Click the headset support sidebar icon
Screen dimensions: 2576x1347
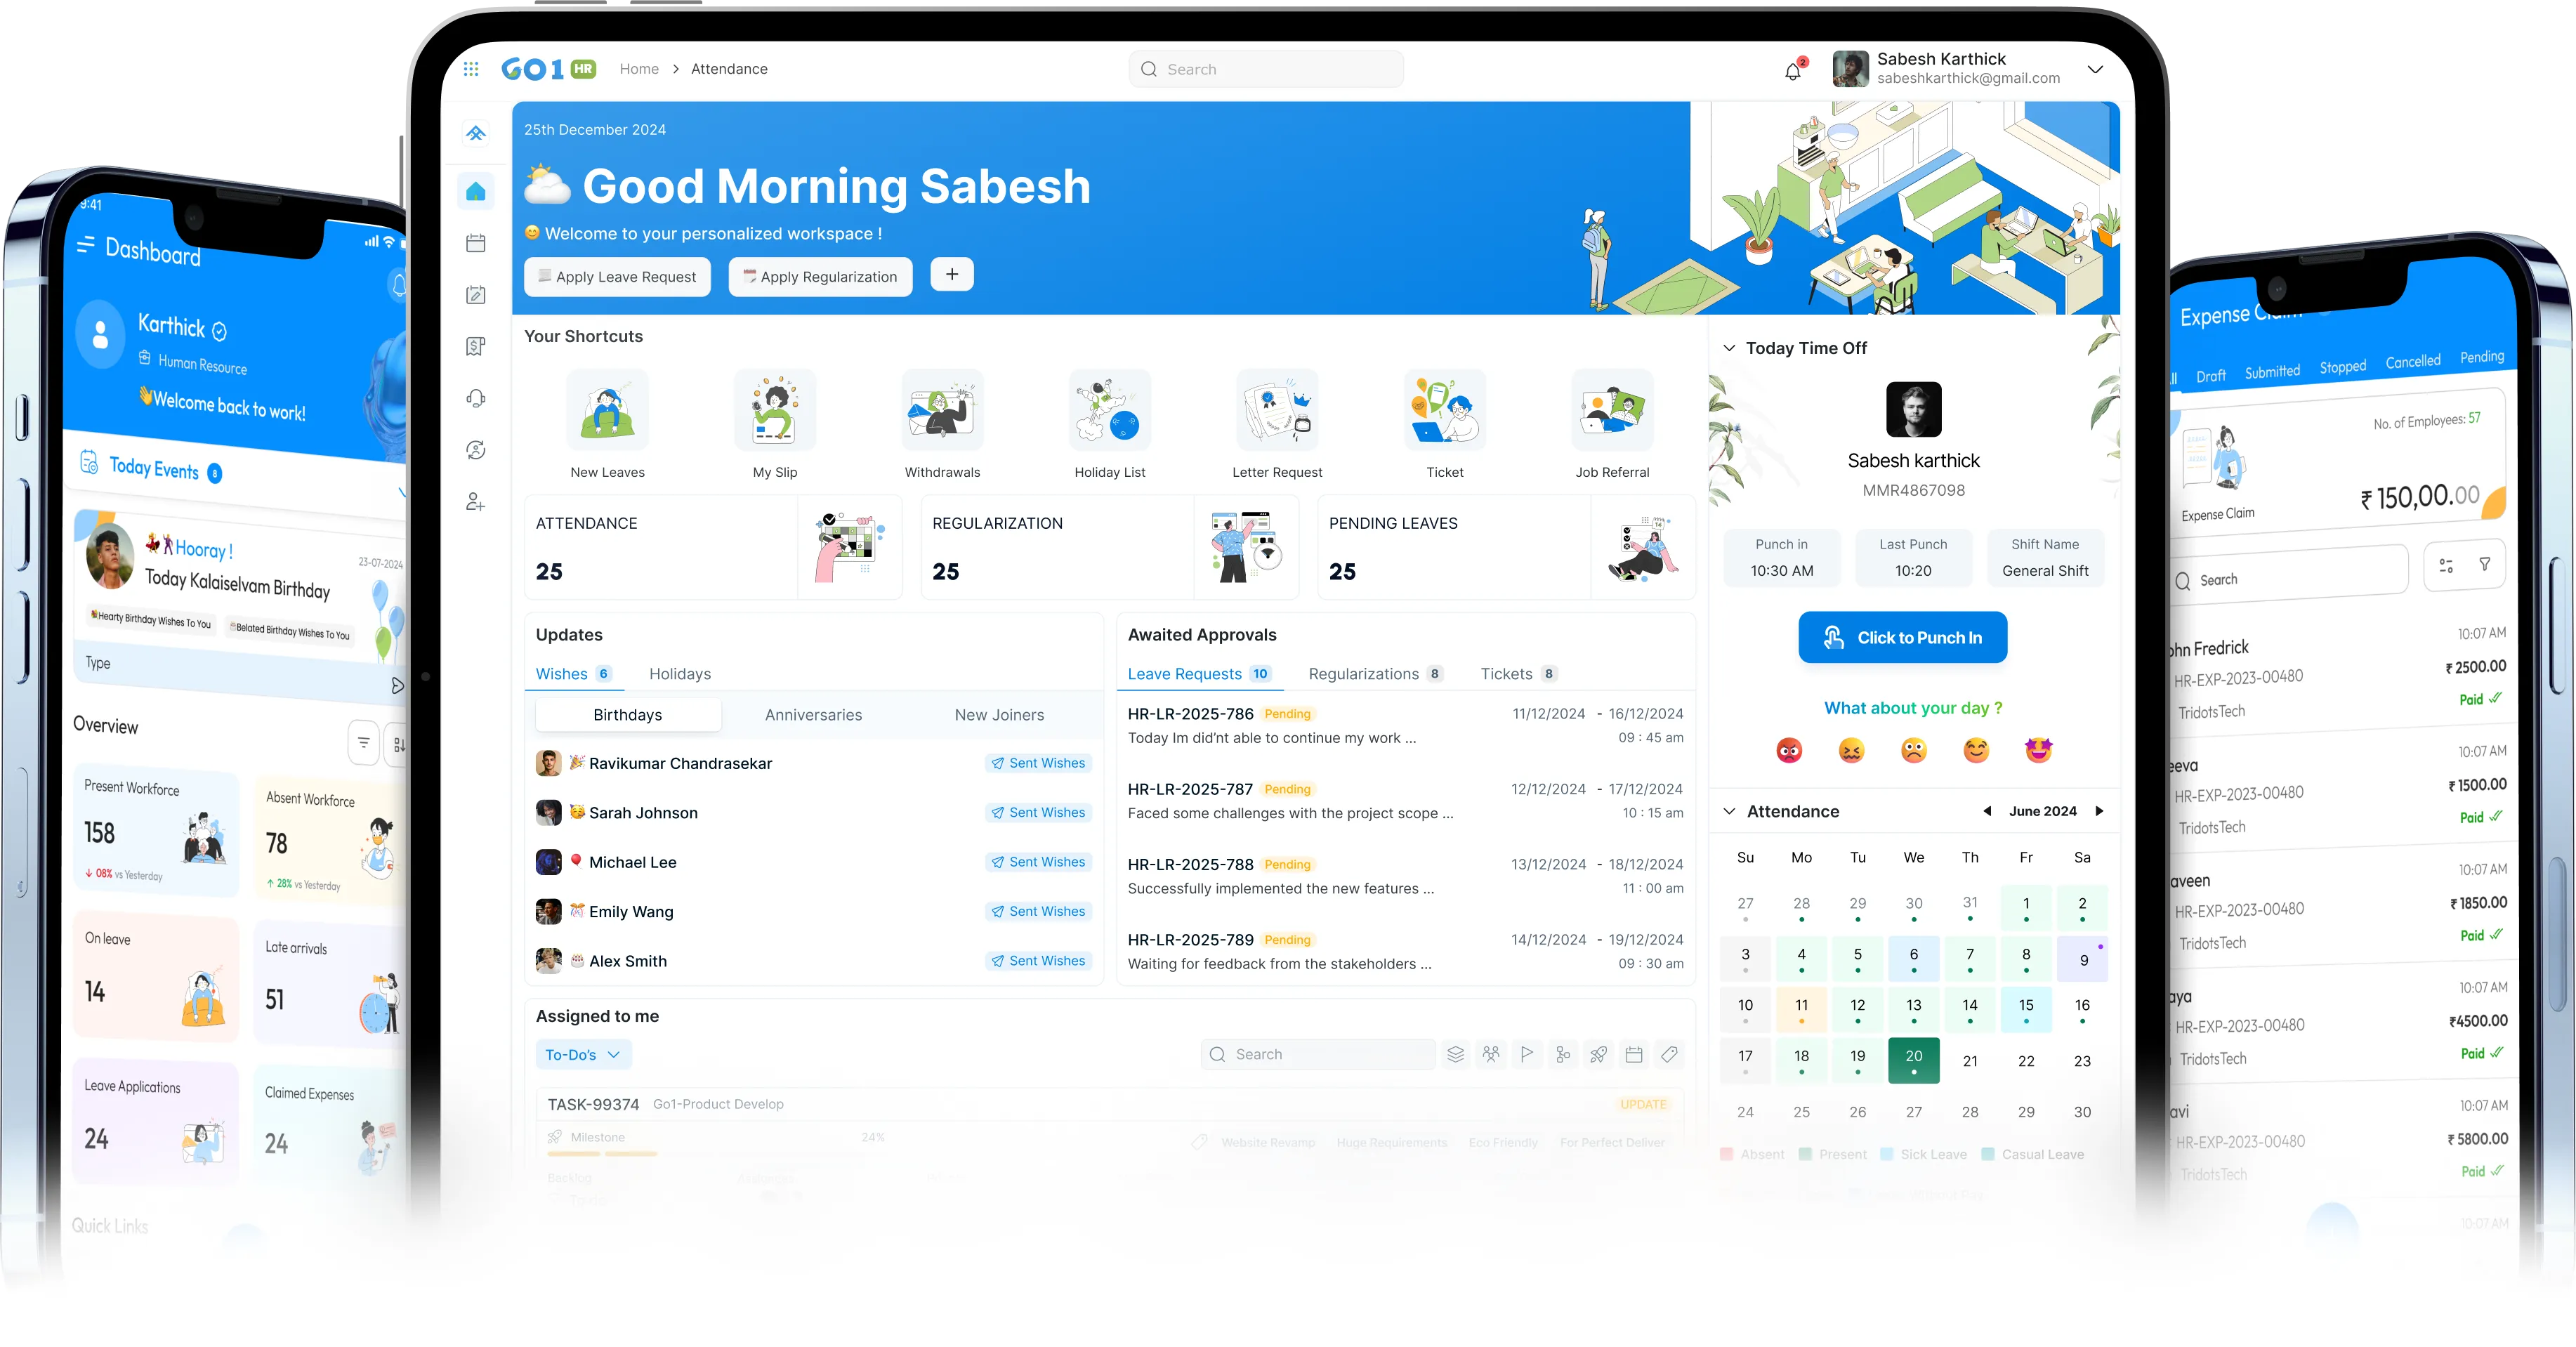[x=476, y=399]
